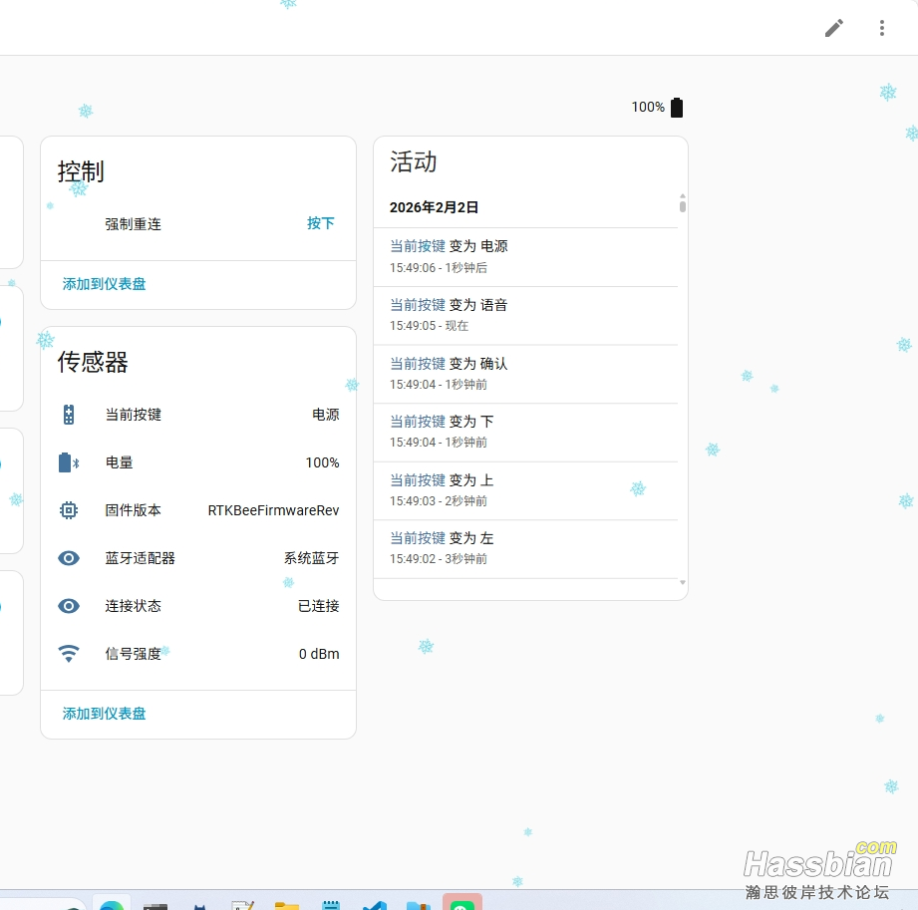Click the activity list scrollbar up arrow

pos(683,196)
